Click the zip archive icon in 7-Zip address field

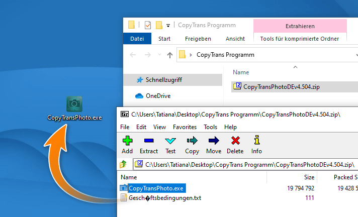(139, 164)
